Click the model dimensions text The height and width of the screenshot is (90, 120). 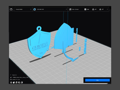[x=15, y=79]
